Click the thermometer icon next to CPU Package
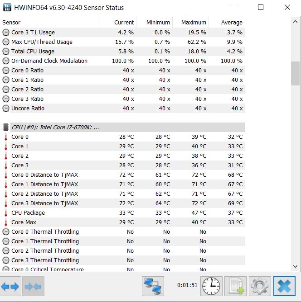 tap(6, 212)
